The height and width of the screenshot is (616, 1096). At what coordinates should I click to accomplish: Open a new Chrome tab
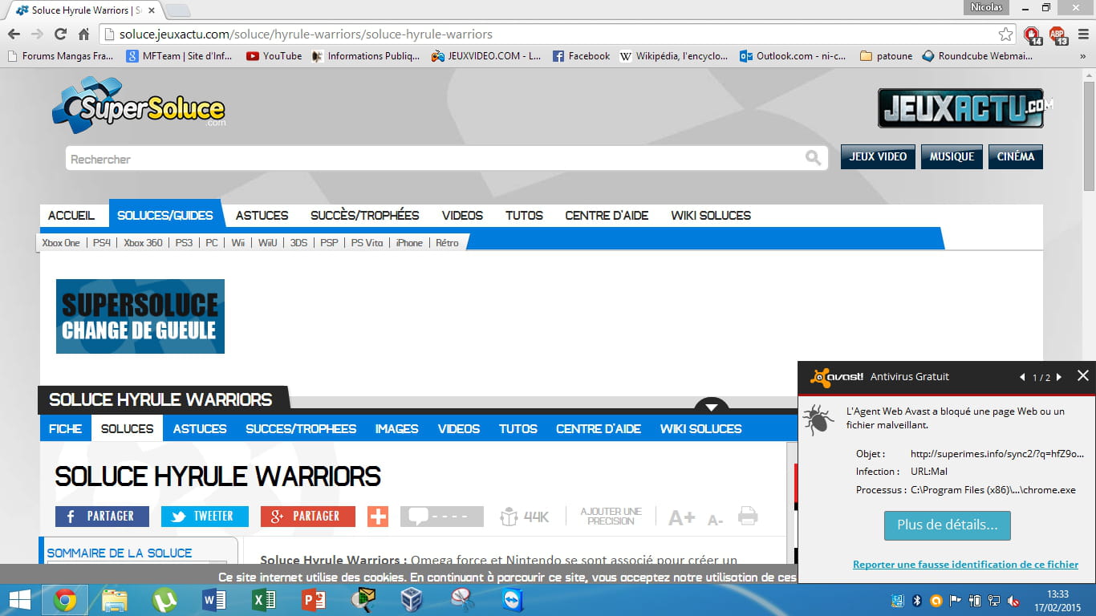click(x=177, y=10)
